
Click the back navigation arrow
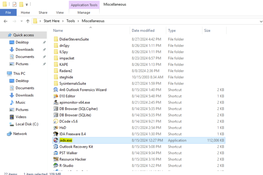tap(6, 21)
